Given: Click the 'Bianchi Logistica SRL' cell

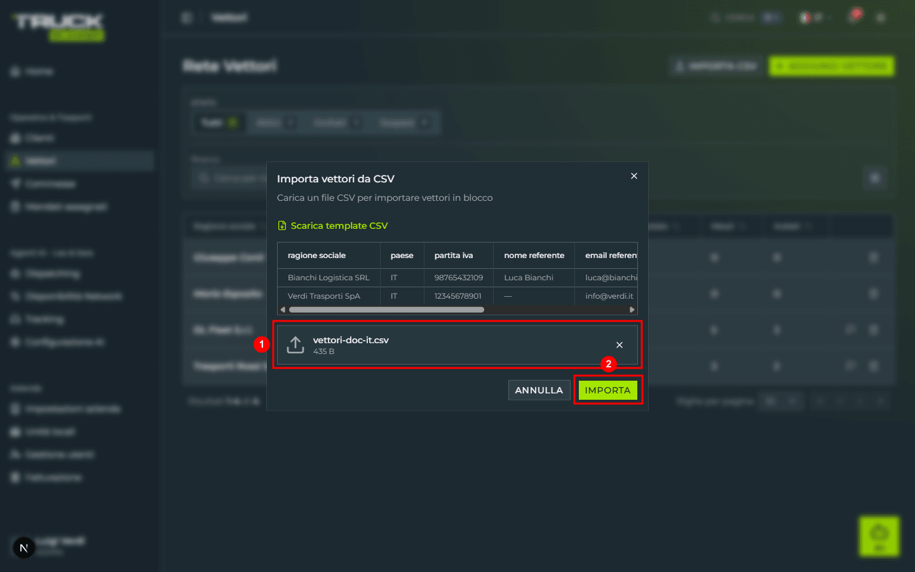Looking at the screenshot, I should (x=329, y=278).
